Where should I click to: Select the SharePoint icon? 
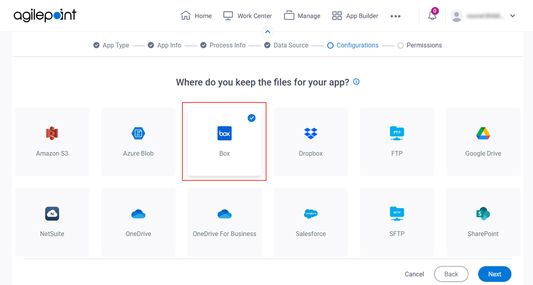483,214
